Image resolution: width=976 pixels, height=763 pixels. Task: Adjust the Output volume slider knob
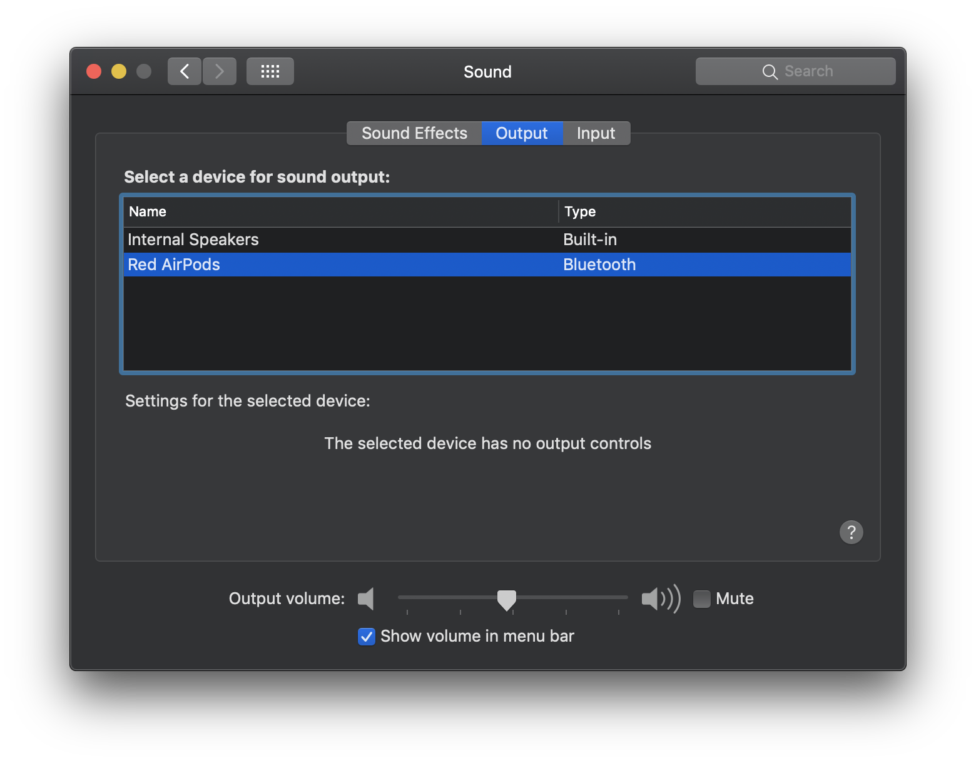[507, 600]
